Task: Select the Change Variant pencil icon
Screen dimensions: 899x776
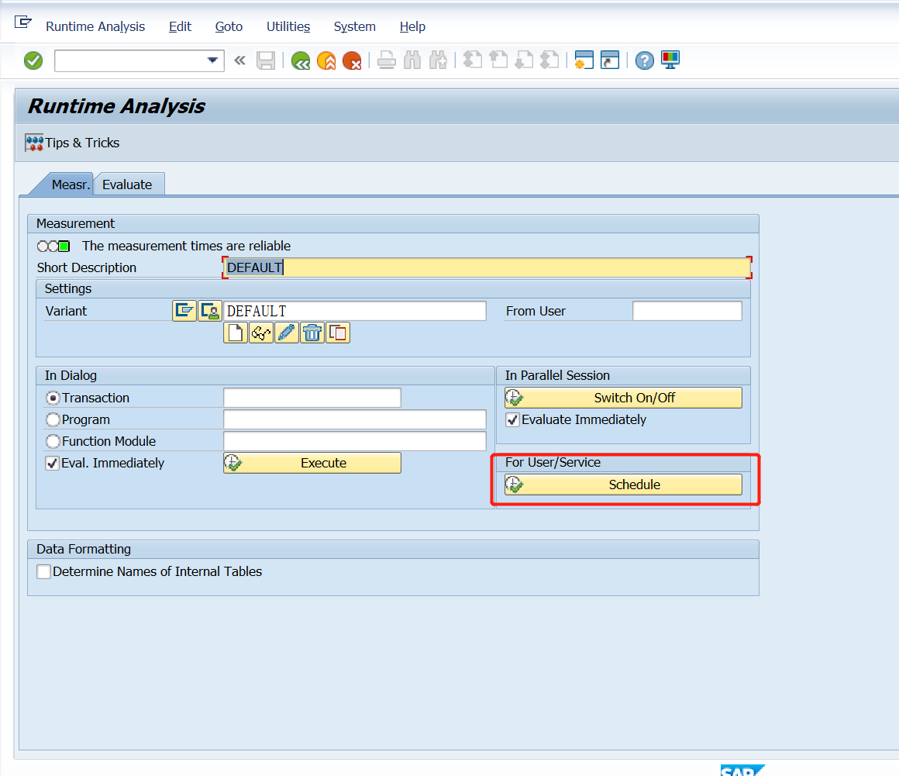Action: [286, 332]
